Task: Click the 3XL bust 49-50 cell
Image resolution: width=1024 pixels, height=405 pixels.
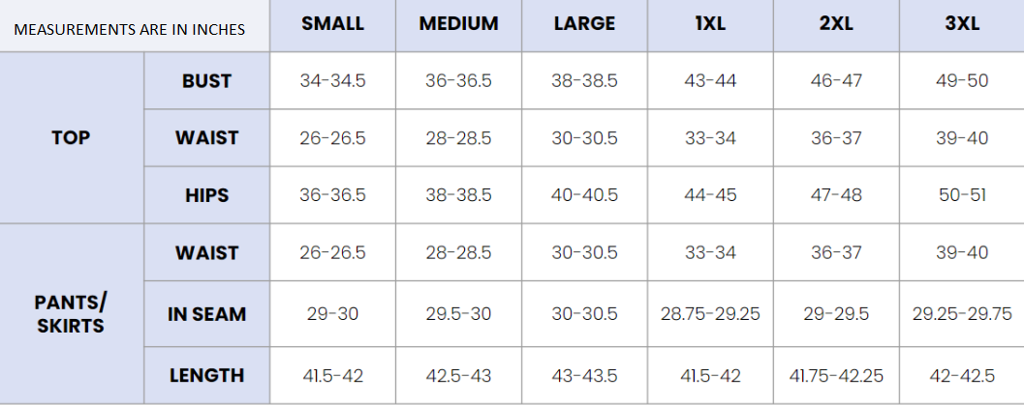Action: click(962, 81)
